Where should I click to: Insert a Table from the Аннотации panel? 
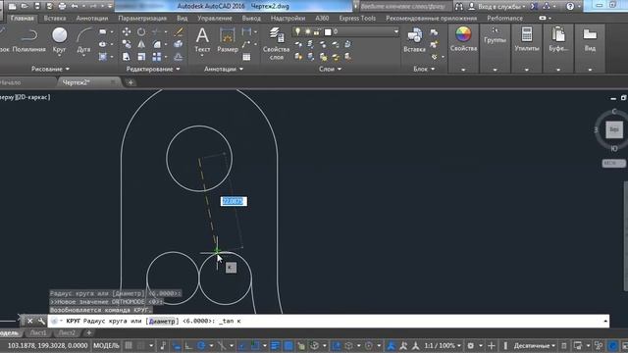(246, 57)
